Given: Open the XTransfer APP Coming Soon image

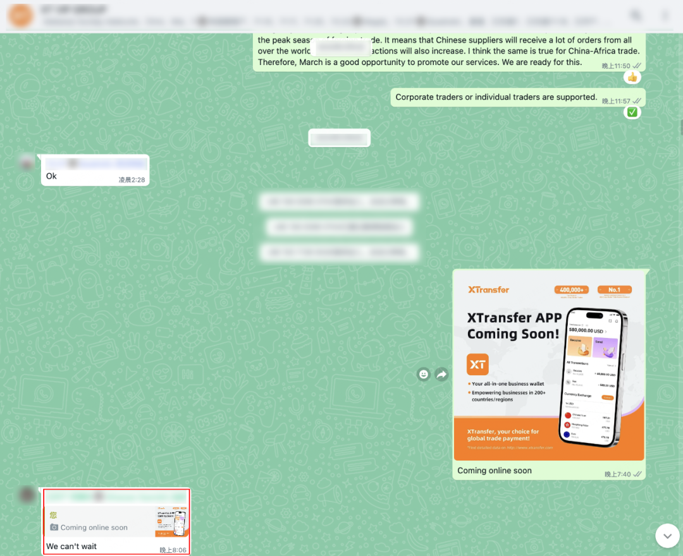Looking at the screenshot, I should 549,365.
